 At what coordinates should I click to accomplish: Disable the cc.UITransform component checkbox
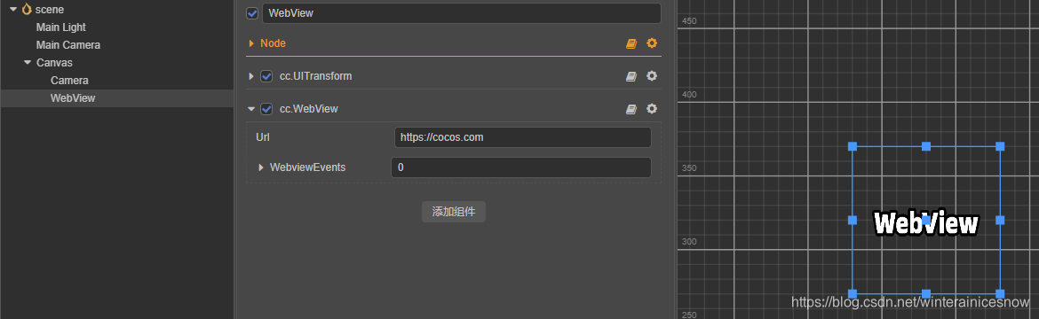coord(266,76)
